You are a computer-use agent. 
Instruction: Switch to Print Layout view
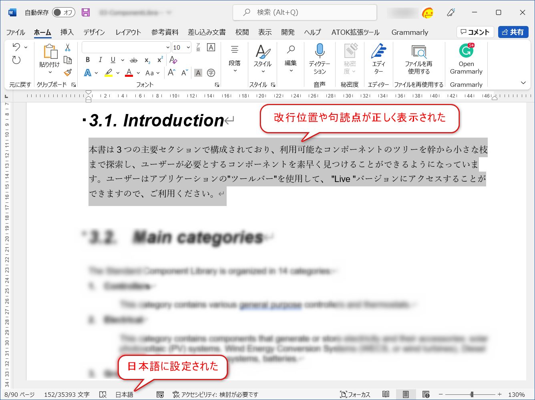point(406,394)
